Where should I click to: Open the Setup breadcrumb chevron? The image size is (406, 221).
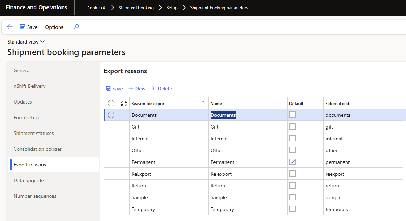coord(184,8)
